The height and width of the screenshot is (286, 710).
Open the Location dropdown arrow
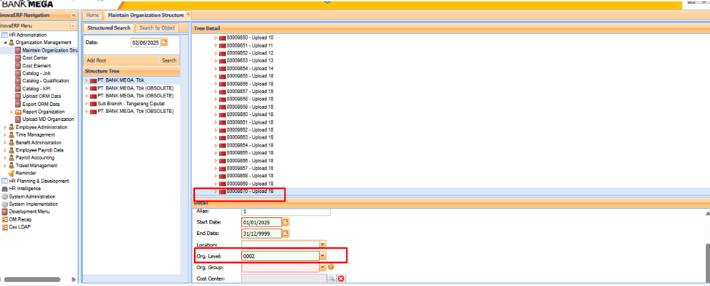point(322,245)
